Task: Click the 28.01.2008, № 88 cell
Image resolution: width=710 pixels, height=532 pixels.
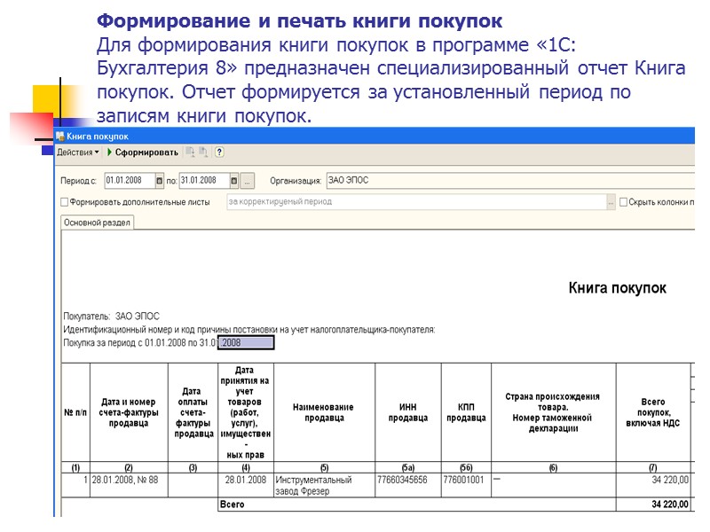Action: (129, 485)
